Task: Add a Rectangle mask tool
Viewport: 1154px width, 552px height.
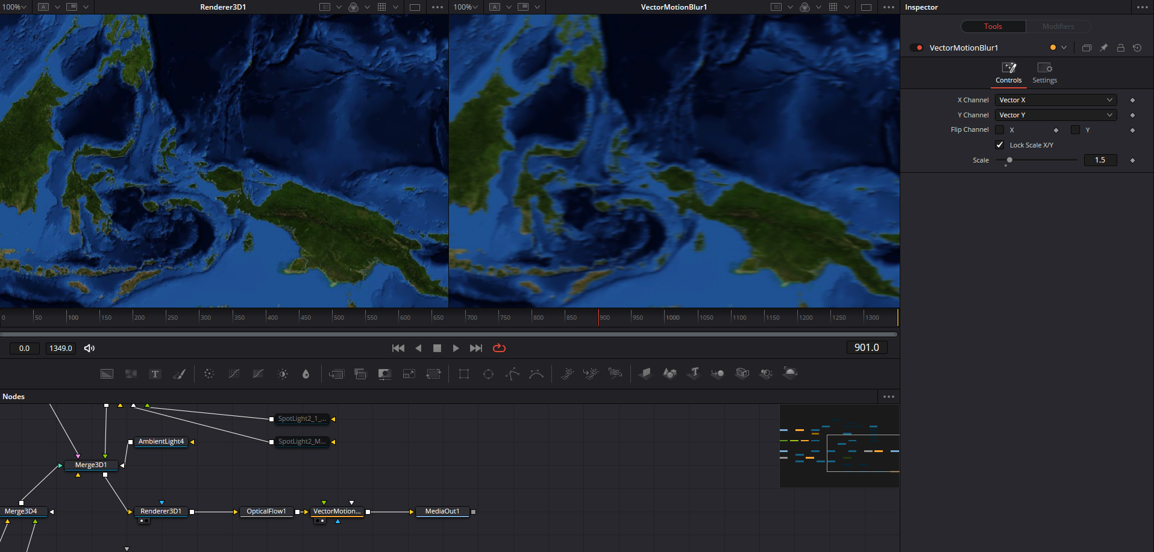Action: point(464,374)
